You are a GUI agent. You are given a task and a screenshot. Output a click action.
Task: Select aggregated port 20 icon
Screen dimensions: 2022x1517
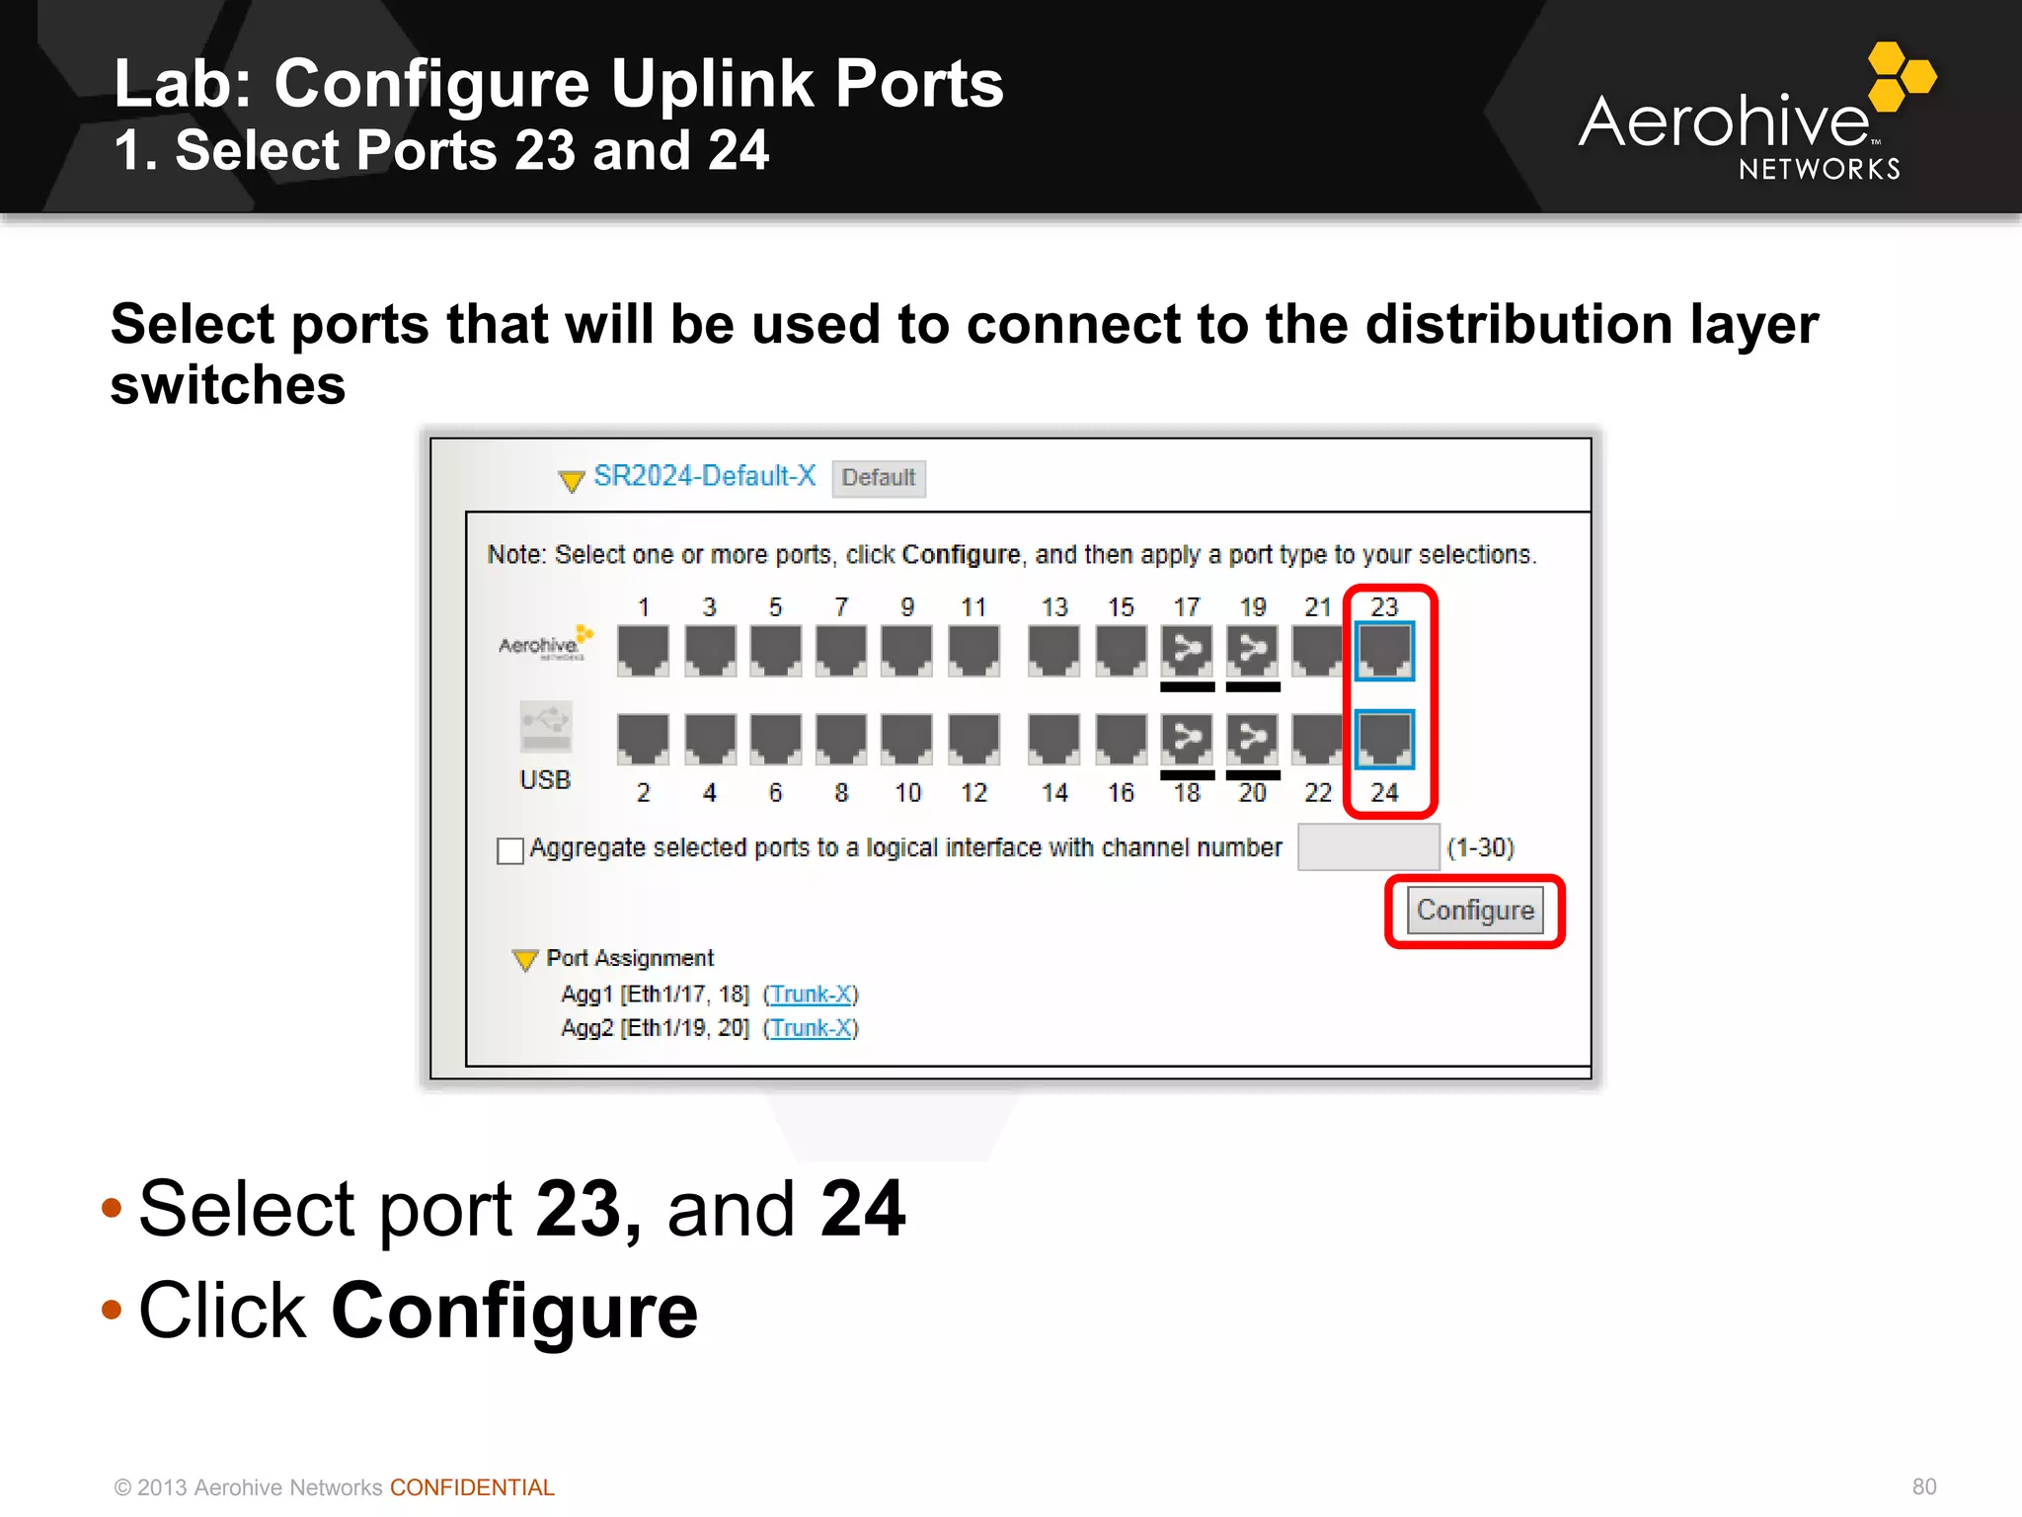click(x=1252, y=739)
